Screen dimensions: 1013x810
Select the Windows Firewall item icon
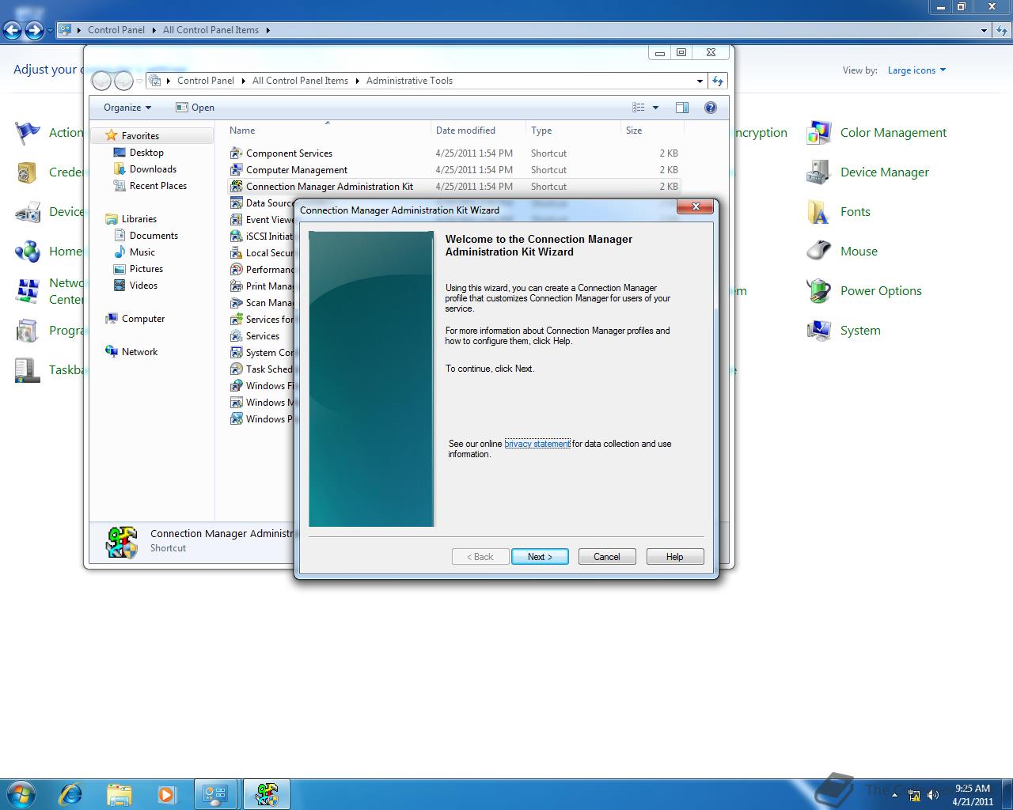(236, 385)
